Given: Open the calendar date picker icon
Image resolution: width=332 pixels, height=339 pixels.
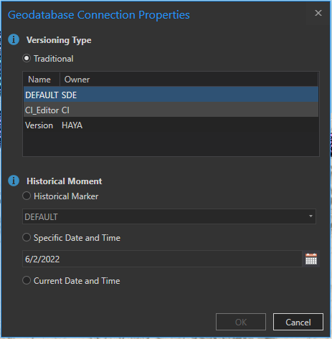Looking at the screenshot, I should pyautogui.click(x=311, y=259).
